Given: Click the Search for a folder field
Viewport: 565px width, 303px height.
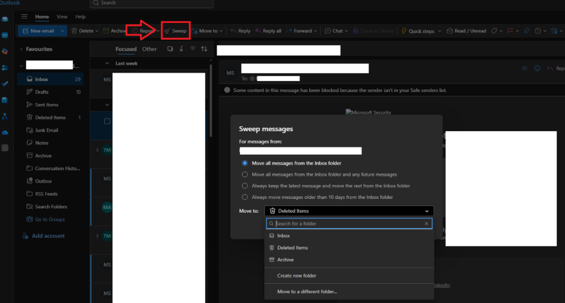Looking at the screenshot, I should pyautogui.click(x=349, y=224).
